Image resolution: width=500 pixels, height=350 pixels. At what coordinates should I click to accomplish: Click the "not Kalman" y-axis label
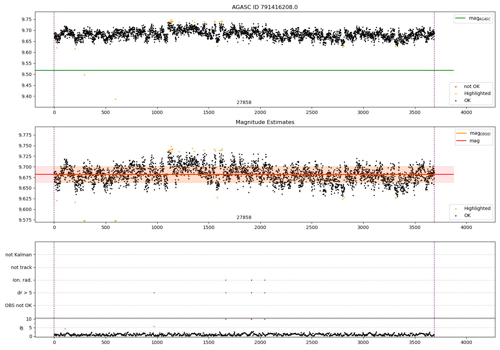click(x=19, y=255)
